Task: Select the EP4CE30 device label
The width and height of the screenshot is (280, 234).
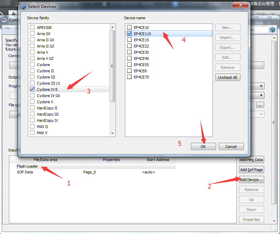Action: pos(141,52)
